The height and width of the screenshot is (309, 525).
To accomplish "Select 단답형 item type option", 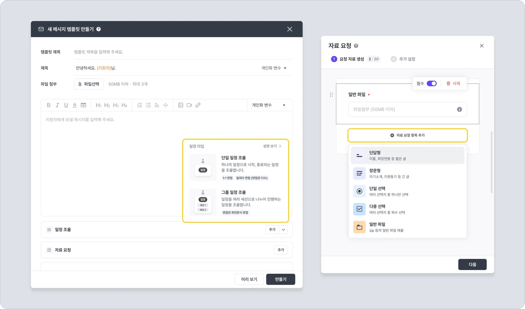I will pos(407,155).
